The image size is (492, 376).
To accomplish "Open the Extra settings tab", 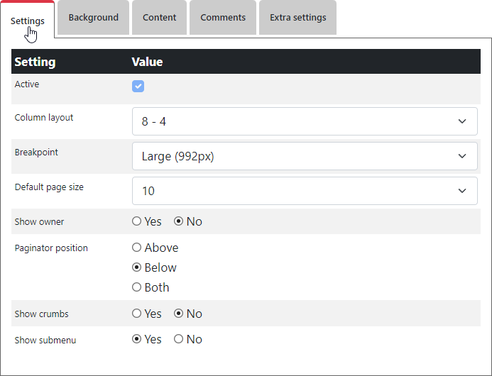I will click(297, 18).
